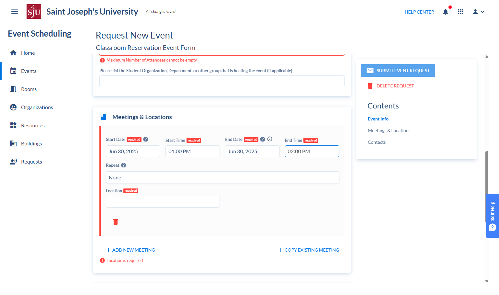Screen dimensions: 499x295
Task: Click the Repeat help icon
Action: (x=123, y=165)
